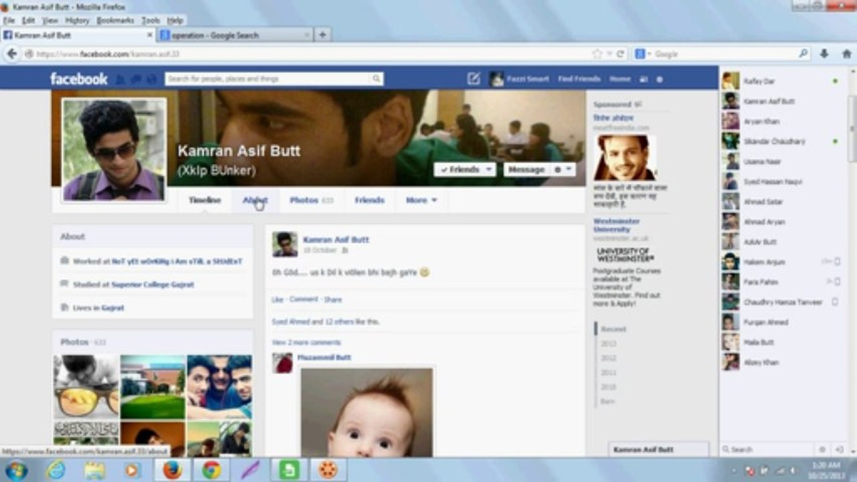The image size is (857, 482).
Task: Switch to the About profile tab
Action: (255, 200)
